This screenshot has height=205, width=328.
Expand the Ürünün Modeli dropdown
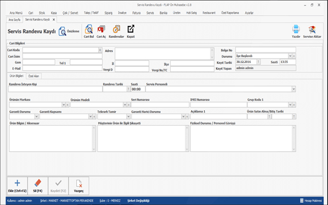tap(125, 105)
